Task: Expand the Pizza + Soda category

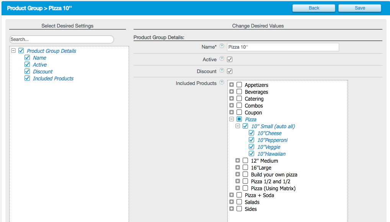Action: click(x=232, y=195)
